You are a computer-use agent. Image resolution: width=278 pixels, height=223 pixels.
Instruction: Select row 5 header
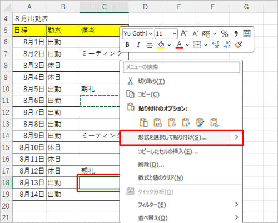[6, 31]
